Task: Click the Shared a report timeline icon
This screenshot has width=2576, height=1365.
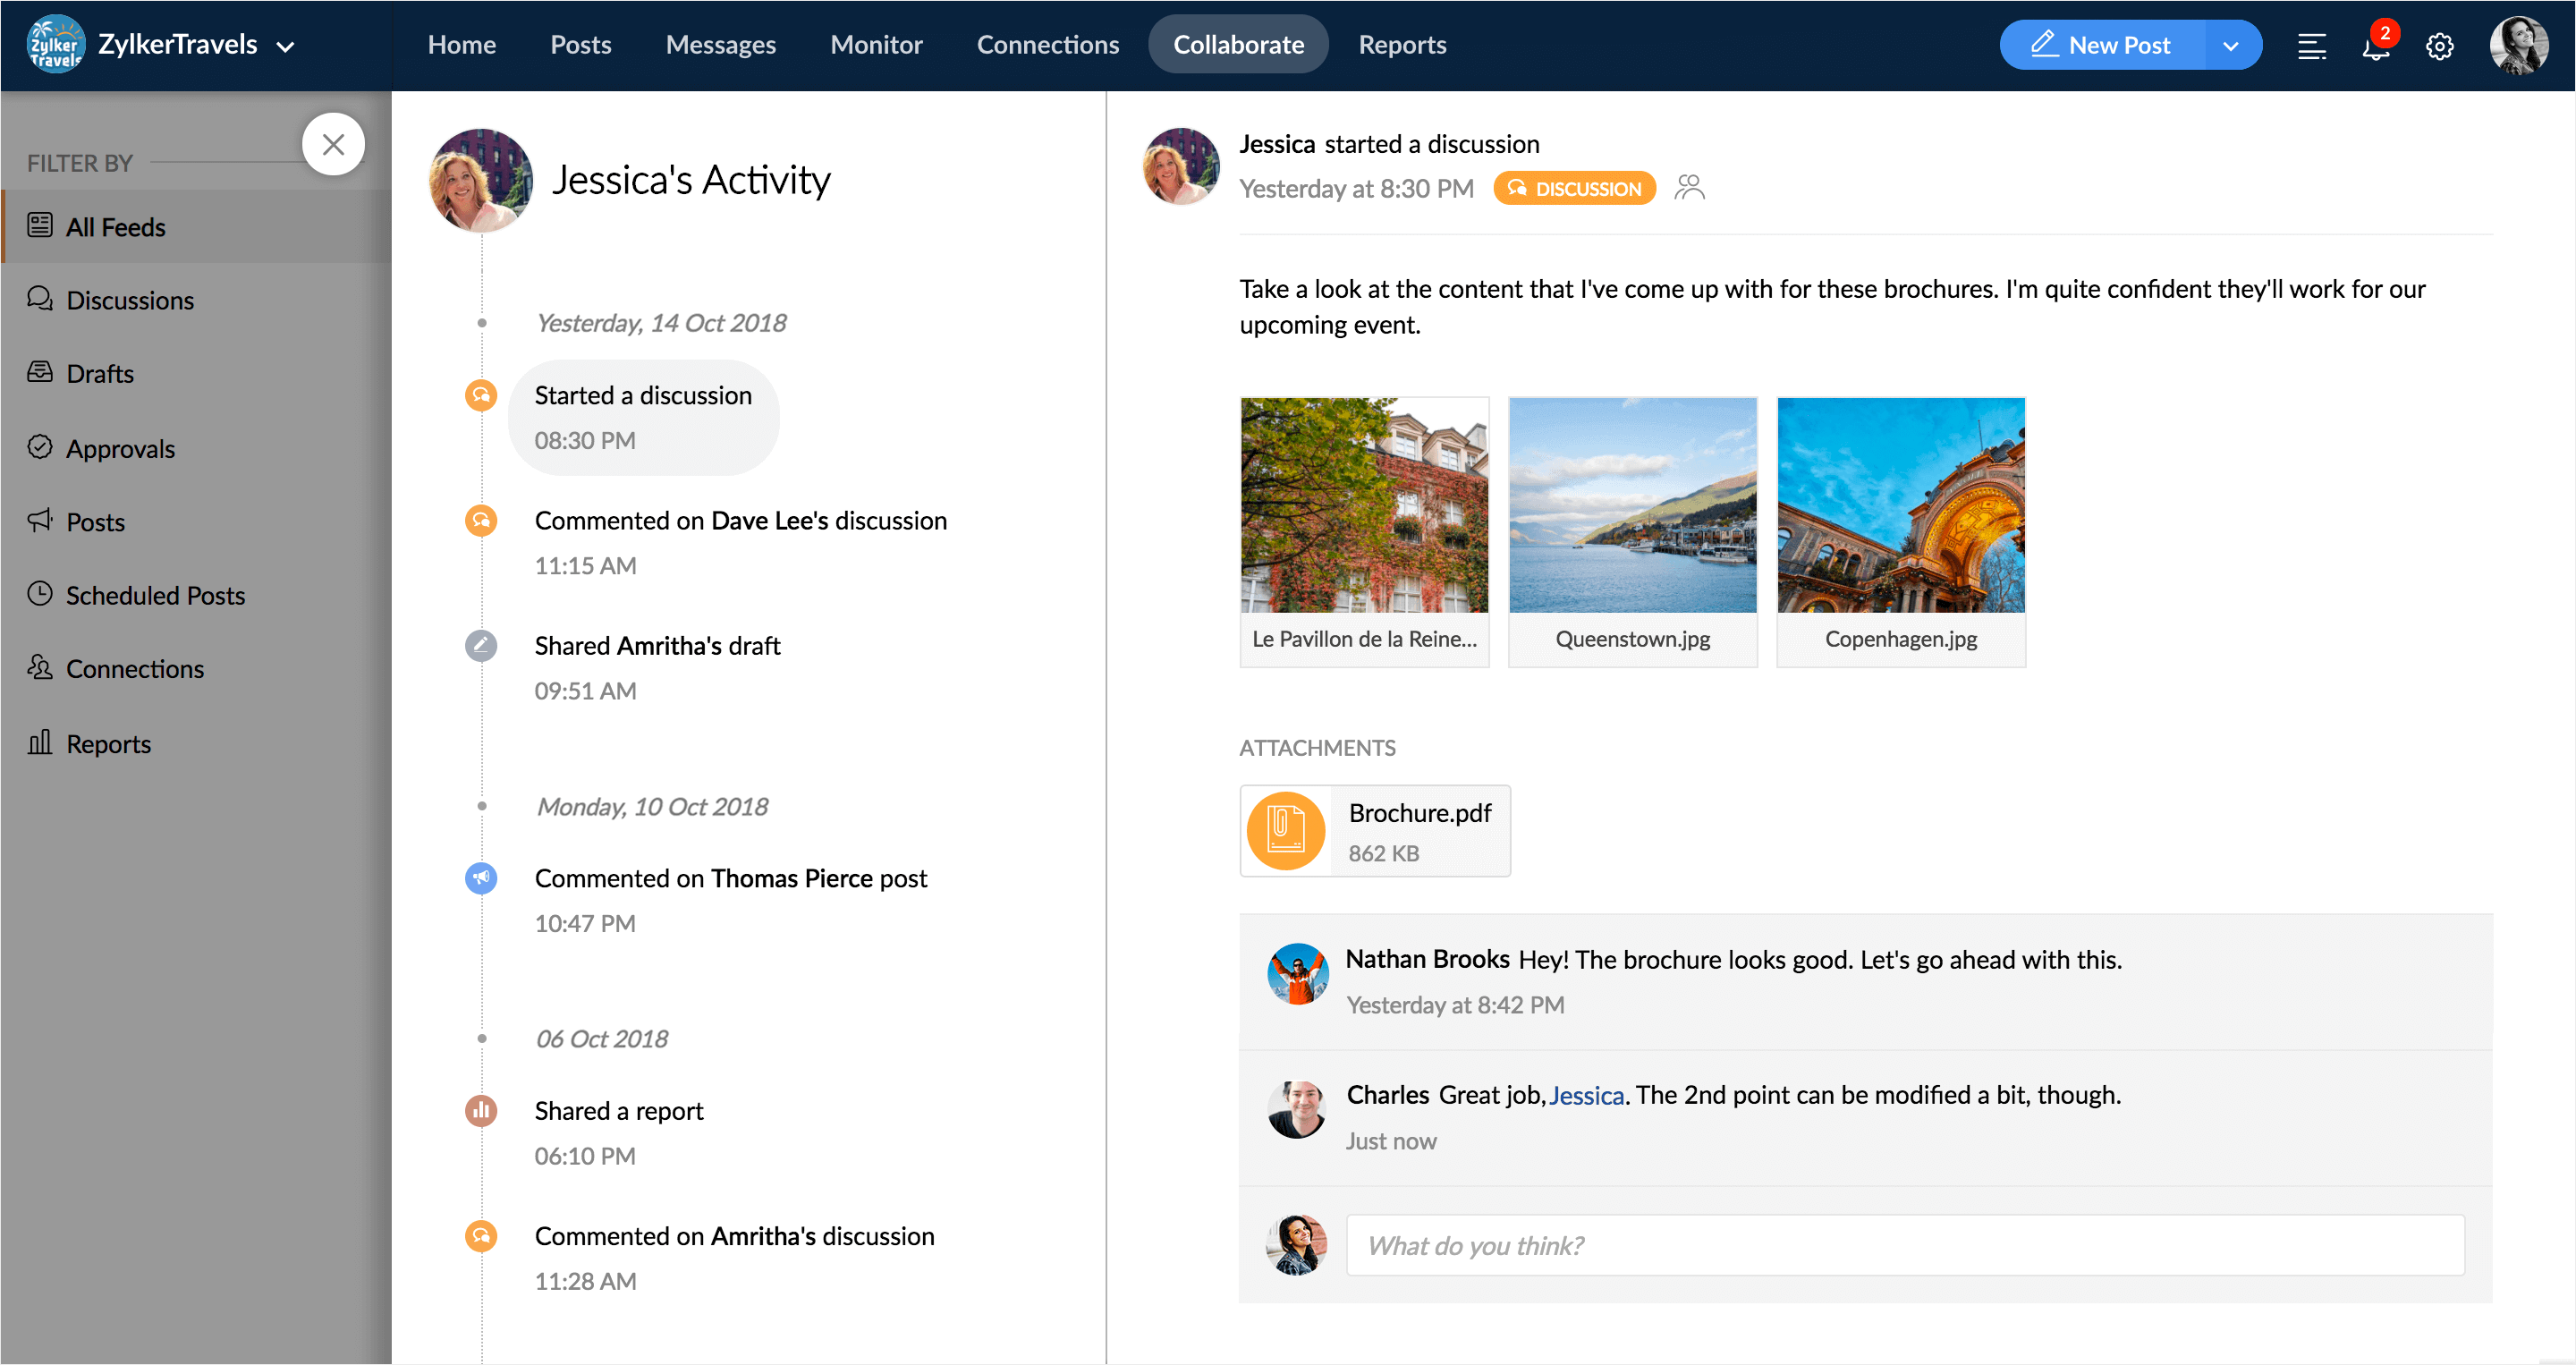Action: [x=481, y=1110]
